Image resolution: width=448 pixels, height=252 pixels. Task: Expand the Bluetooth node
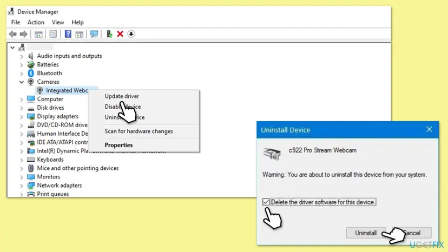click(x=22, y=74)
